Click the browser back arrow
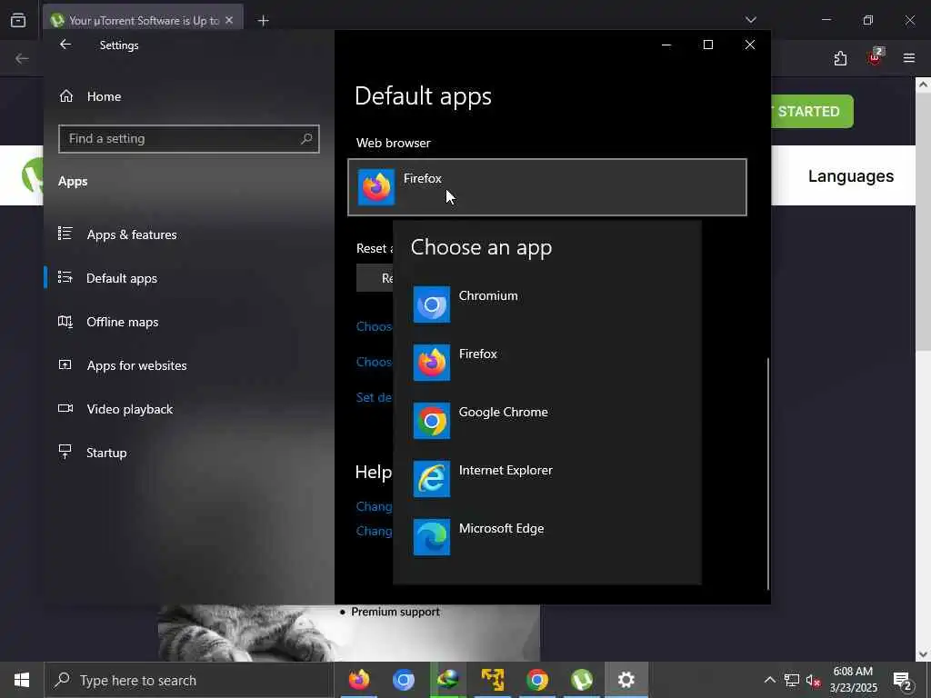 (x=22, y=58)
